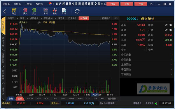The width and height of the screenshot is (175, 109).
Task: Click the 17:17:56 clock in status bar
Action: click(x=166, y=103)
